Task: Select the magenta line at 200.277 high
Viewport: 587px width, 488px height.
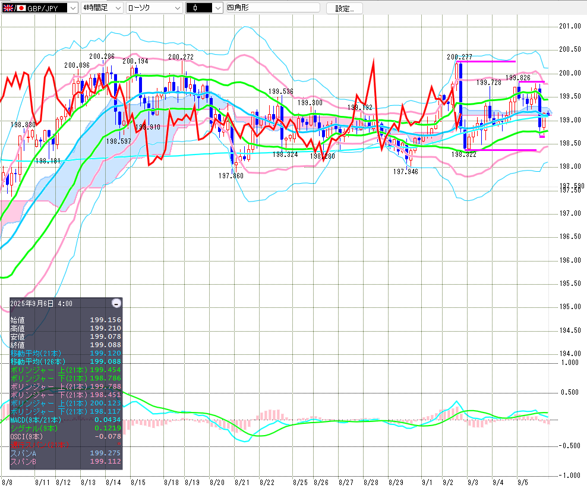Action: tap(485, 61)
